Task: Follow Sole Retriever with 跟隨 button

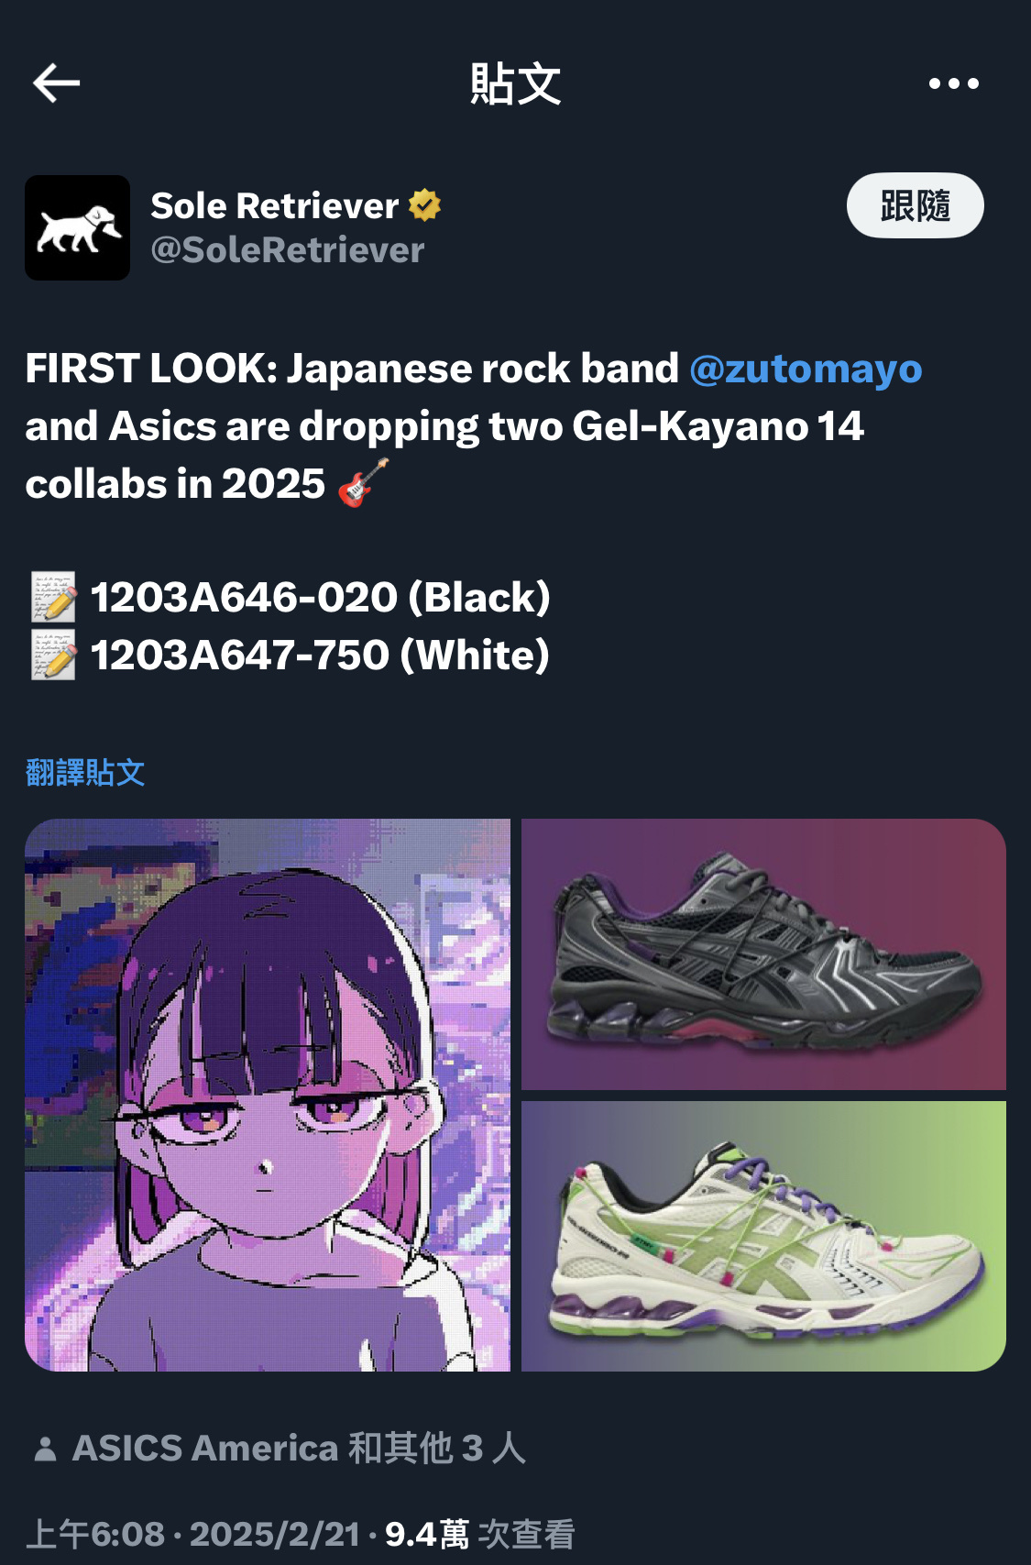Action: (915, 205)
